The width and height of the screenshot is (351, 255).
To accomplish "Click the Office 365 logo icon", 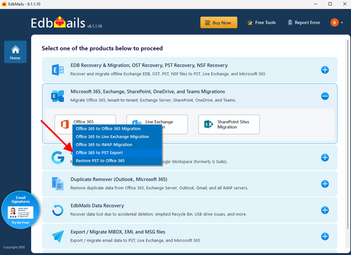I will (65, 124).
